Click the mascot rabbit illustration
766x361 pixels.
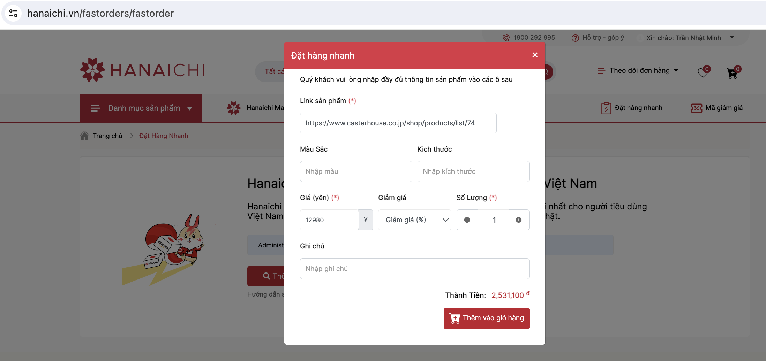[163, 249]
